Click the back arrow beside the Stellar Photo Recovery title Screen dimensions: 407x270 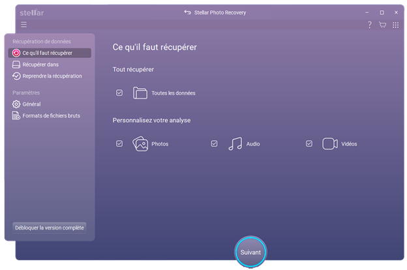pos(187,12)
